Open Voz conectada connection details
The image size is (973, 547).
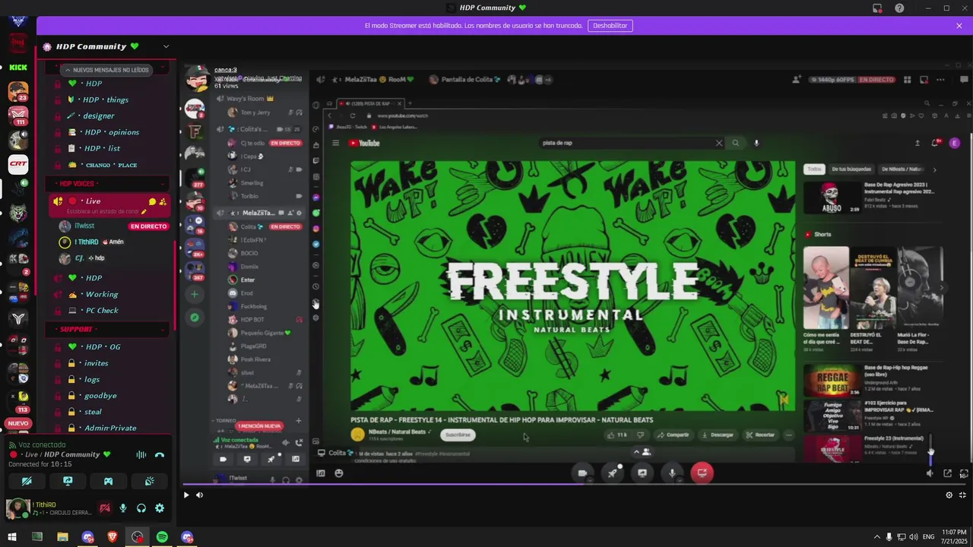pyautogui.click(x=42, y=444)
